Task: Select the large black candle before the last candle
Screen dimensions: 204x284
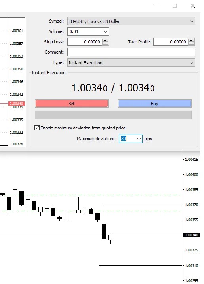Action: coord(104,231)
